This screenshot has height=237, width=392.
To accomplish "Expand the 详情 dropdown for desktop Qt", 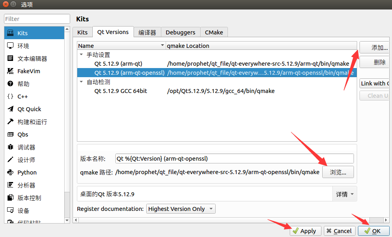I will [344, 193].
